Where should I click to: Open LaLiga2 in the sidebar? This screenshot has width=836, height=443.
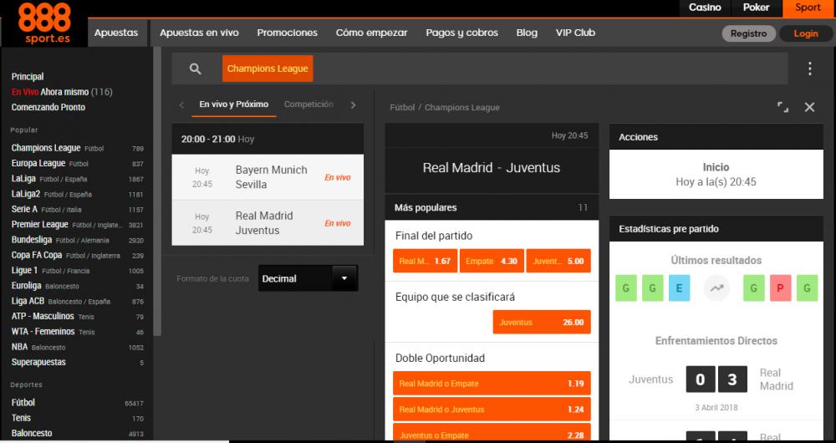coord(77,194)
